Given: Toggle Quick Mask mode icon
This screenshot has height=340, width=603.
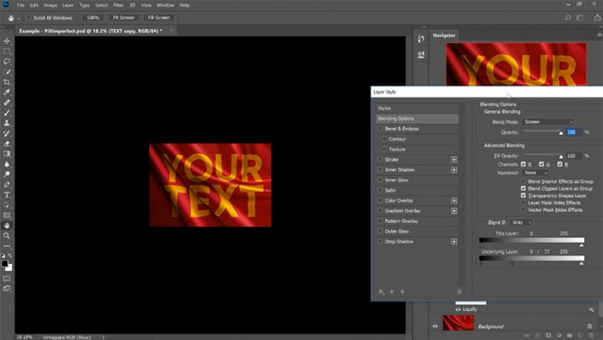Looking at the screenshot, I should [x=7, y=278].
